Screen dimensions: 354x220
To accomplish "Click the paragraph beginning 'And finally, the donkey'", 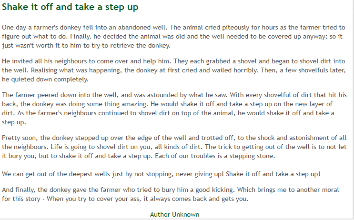I will click(x=171, y=194).
